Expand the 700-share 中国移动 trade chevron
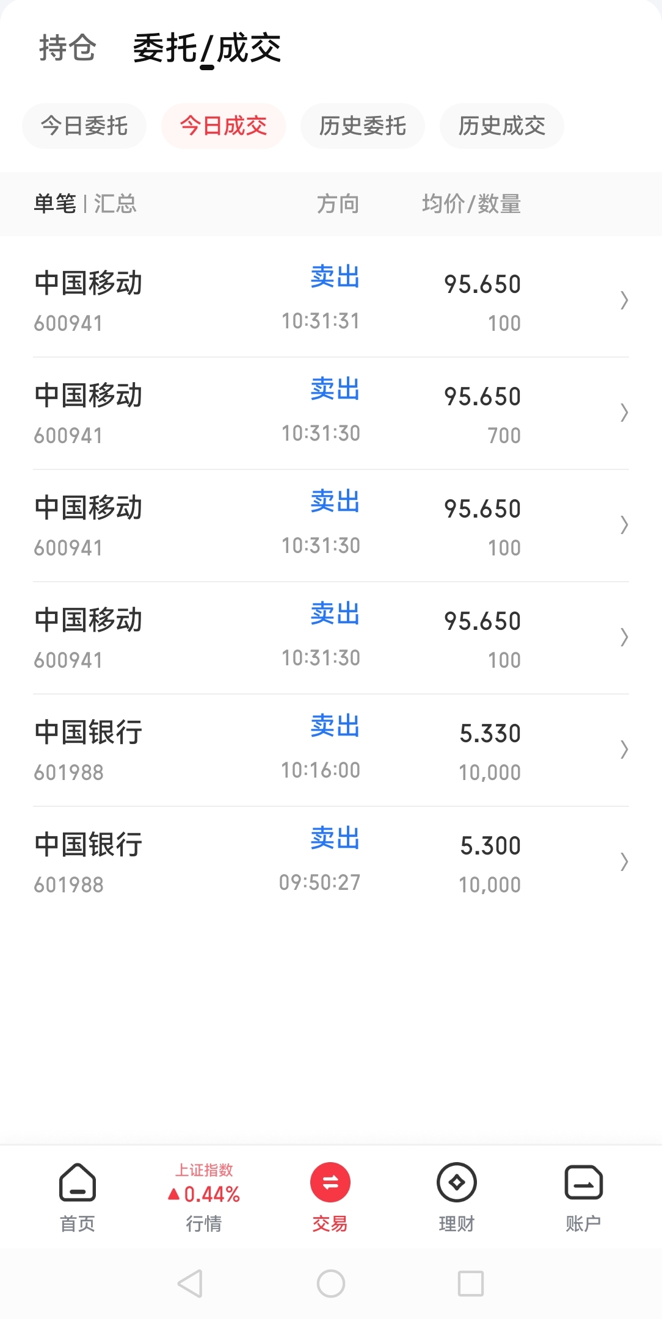Viewport: 662px width, 1319px height. click(x=624, y=413)
